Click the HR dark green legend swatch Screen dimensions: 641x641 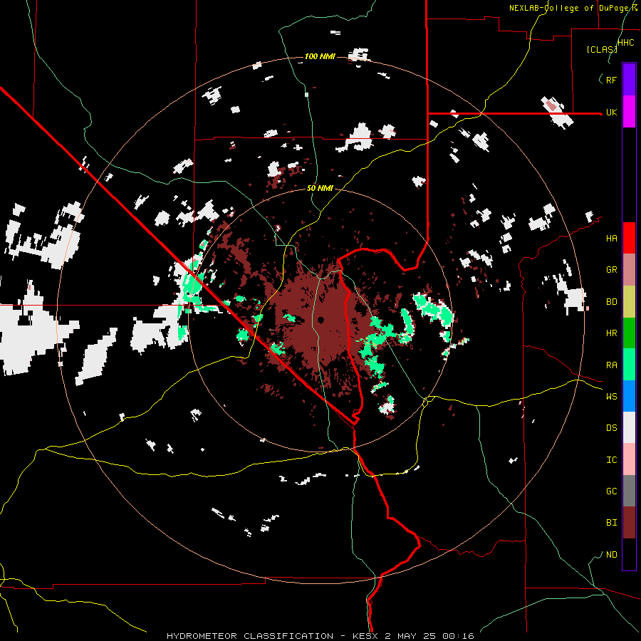[629, 333]
